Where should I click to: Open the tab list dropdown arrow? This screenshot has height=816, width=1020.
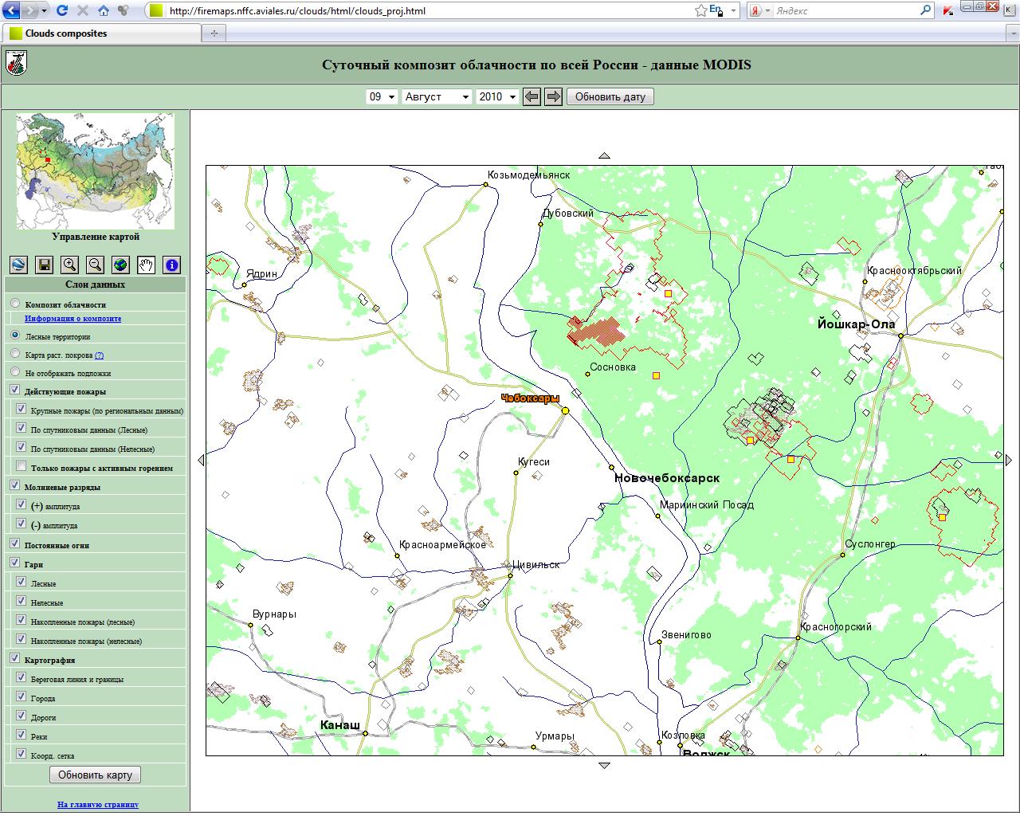(1012, 33)
